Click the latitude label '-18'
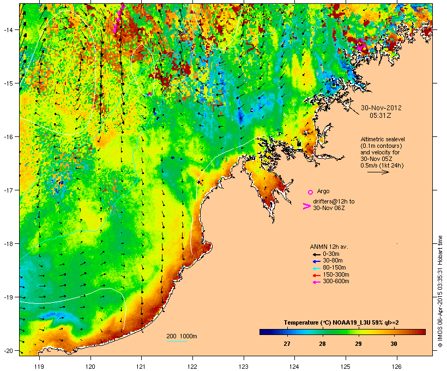This screenshot has width=447, height=371. coord(8,244)
